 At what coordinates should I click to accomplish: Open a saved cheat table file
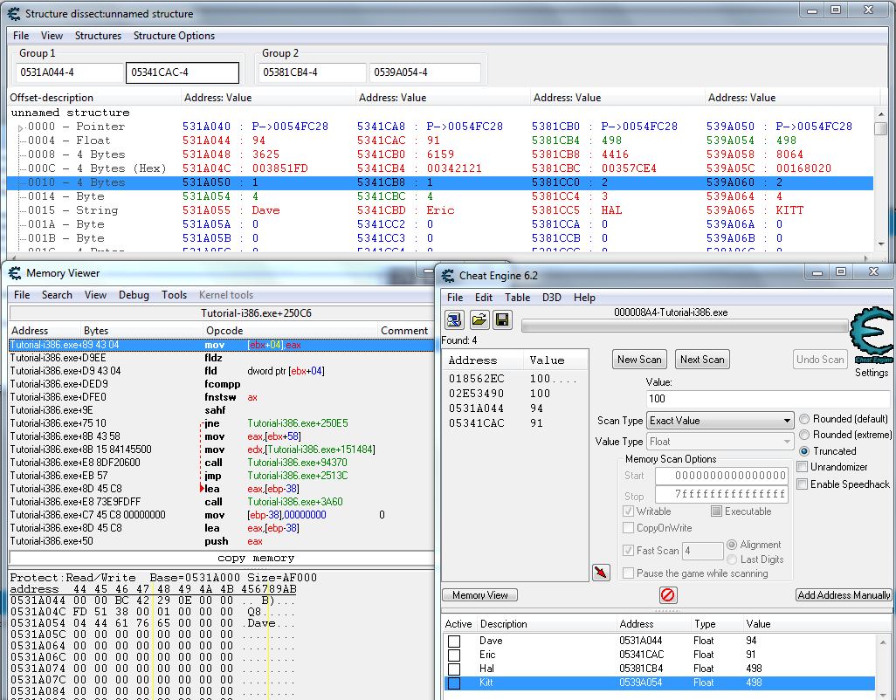(478, 319)
